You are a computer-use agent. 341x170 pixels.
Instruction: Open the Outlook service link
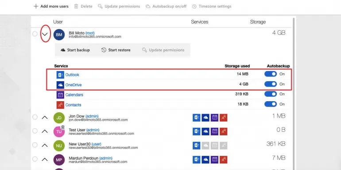[x=72, y=75]
